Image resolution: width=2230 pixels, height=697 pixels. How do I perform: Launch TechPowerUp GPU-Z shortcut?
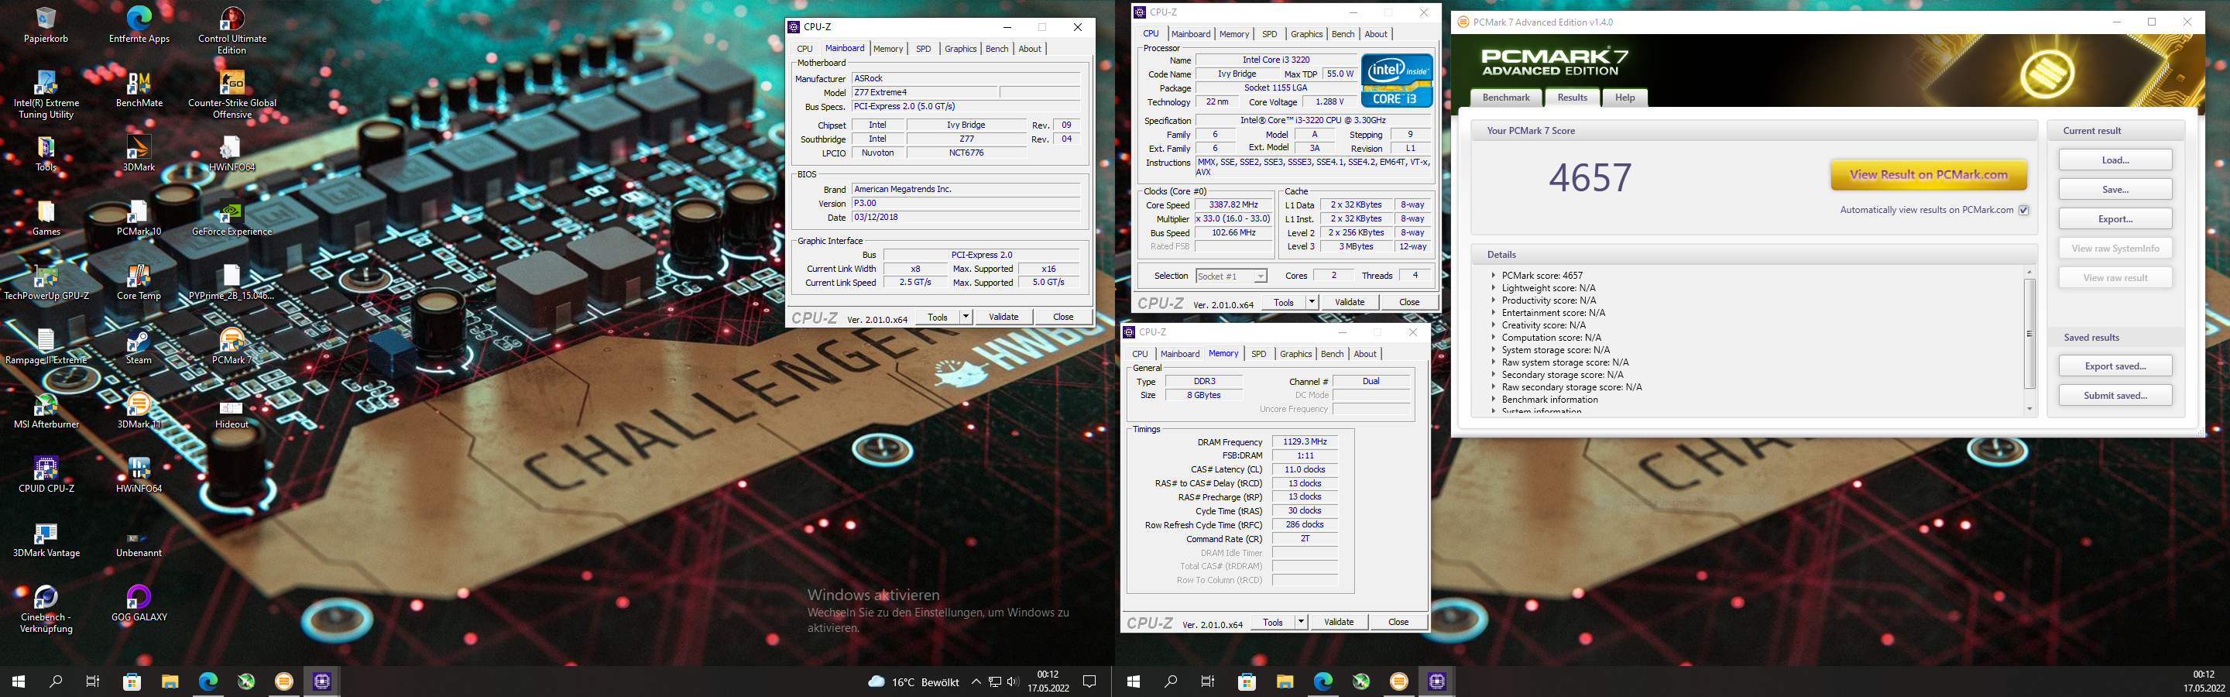pos(46,282)
